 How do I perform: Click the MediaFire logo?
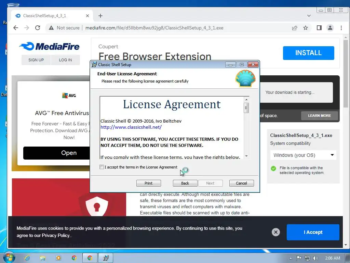(x=49, y=46)
